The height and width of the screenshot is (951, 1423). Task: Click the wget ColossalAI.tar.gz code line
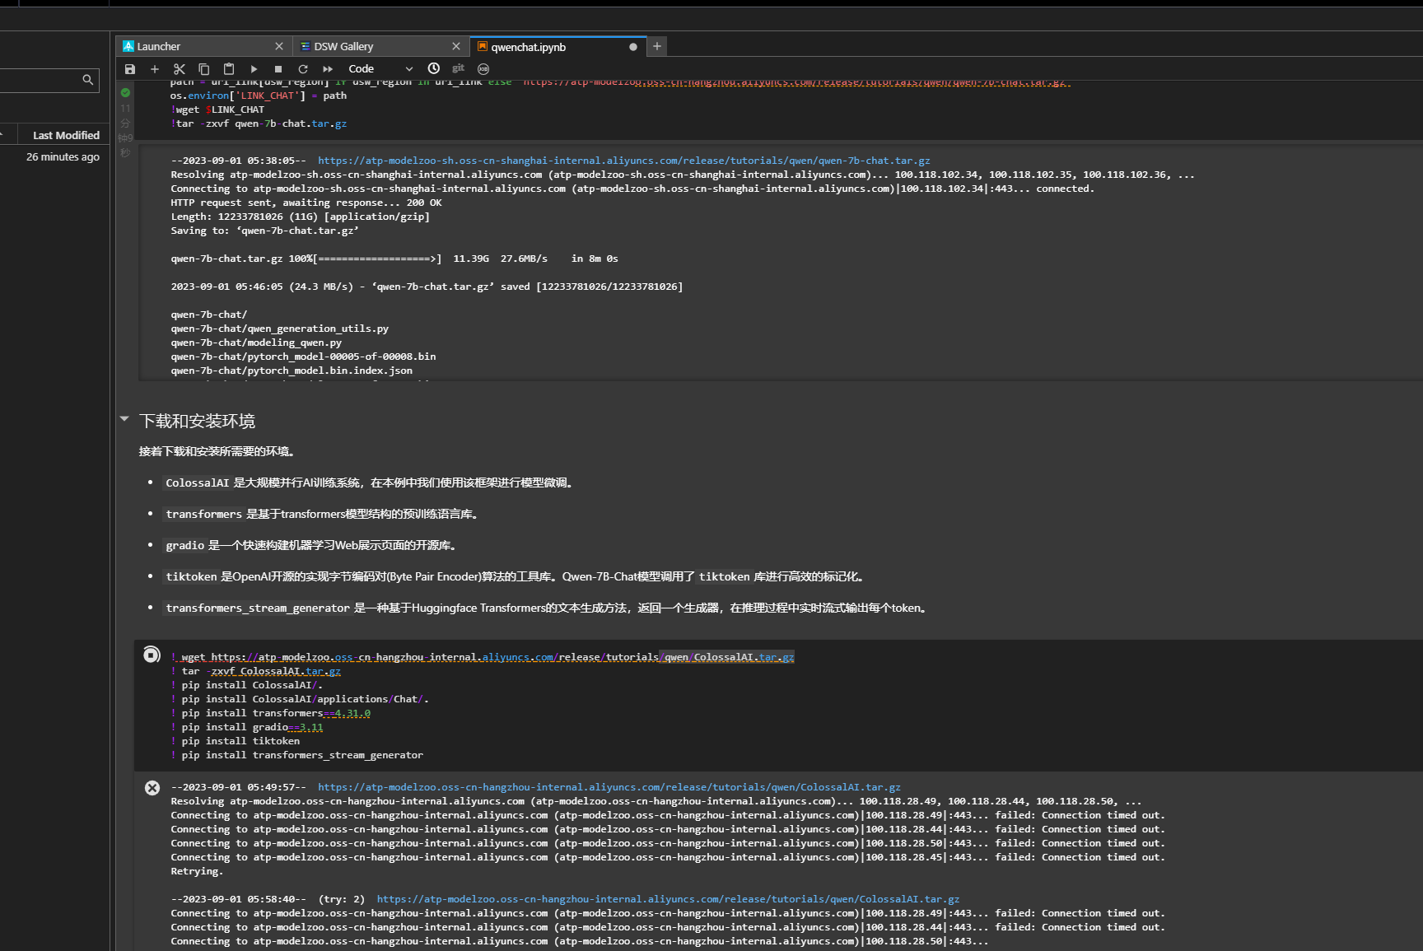click(x=483, y=657)
